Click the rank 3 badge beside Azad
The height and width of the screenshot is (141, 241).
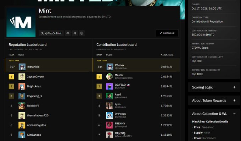point(99,96)
